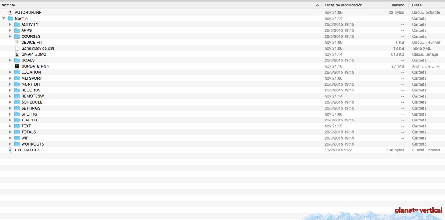Click the SCHEDULE folder icon
The height and width of the screenshot is (220, 445).
click(17, 102)
